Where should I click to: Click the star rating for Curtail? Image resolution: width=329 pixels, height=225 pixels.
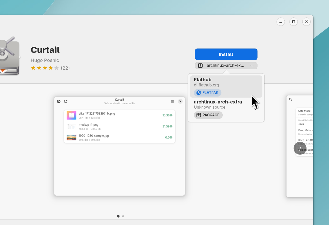[x=45, y=68]
